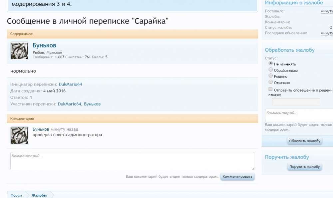
Task: Click 'Поручить жалобу' button
Action: click(x=304, y=167)
